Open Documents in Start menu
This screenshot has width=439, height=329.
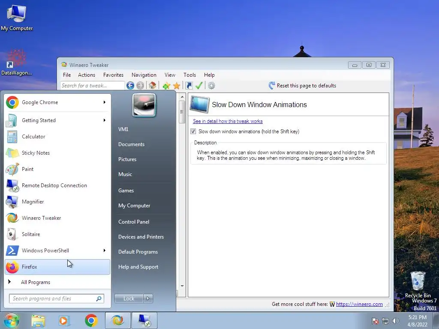tap(131, 144)
